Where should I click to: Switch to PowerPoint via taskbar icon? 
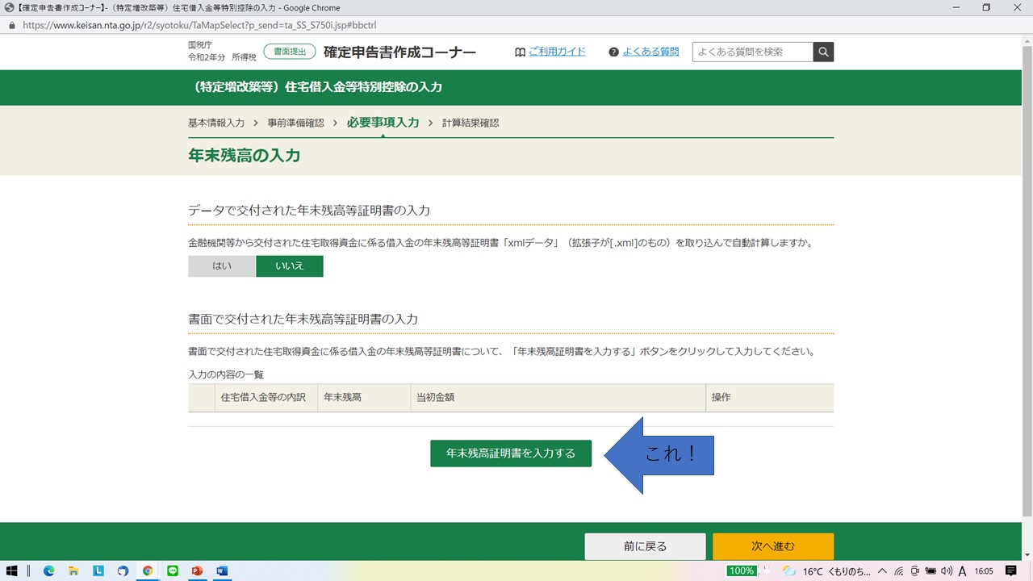[197, 571]
